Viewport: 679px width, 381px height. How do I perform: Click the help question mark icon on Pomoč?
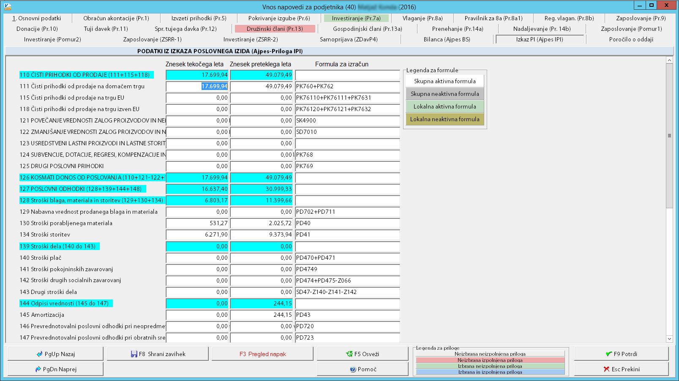pos(353,369)
